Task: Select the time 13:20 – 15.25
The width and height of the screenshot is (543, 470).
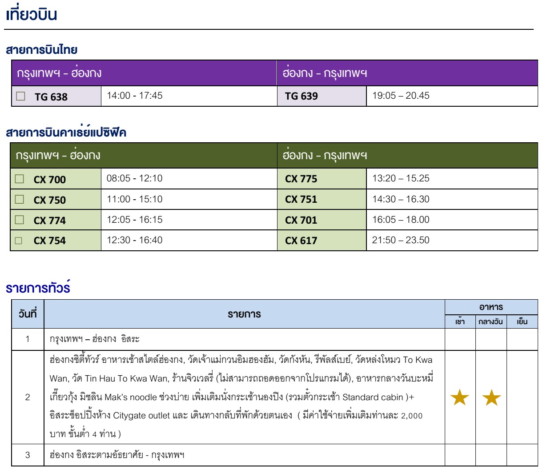Action: click(x=401, y=178)
